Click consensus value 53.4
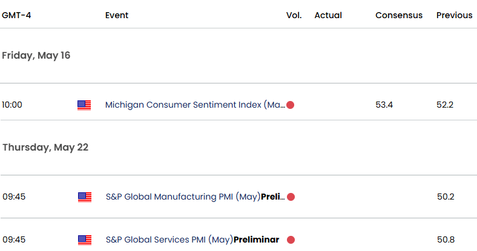Viewport: 477px width, 251px height. [x=384, y=105]
